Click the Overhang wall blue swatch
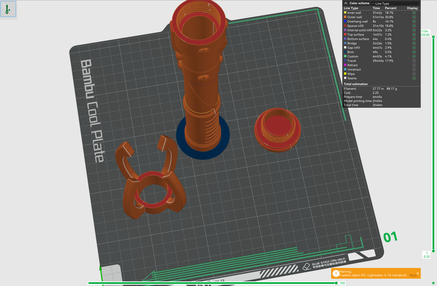Image resolution: width=437 pixels, height=286 pixels. tap(345, 22)
